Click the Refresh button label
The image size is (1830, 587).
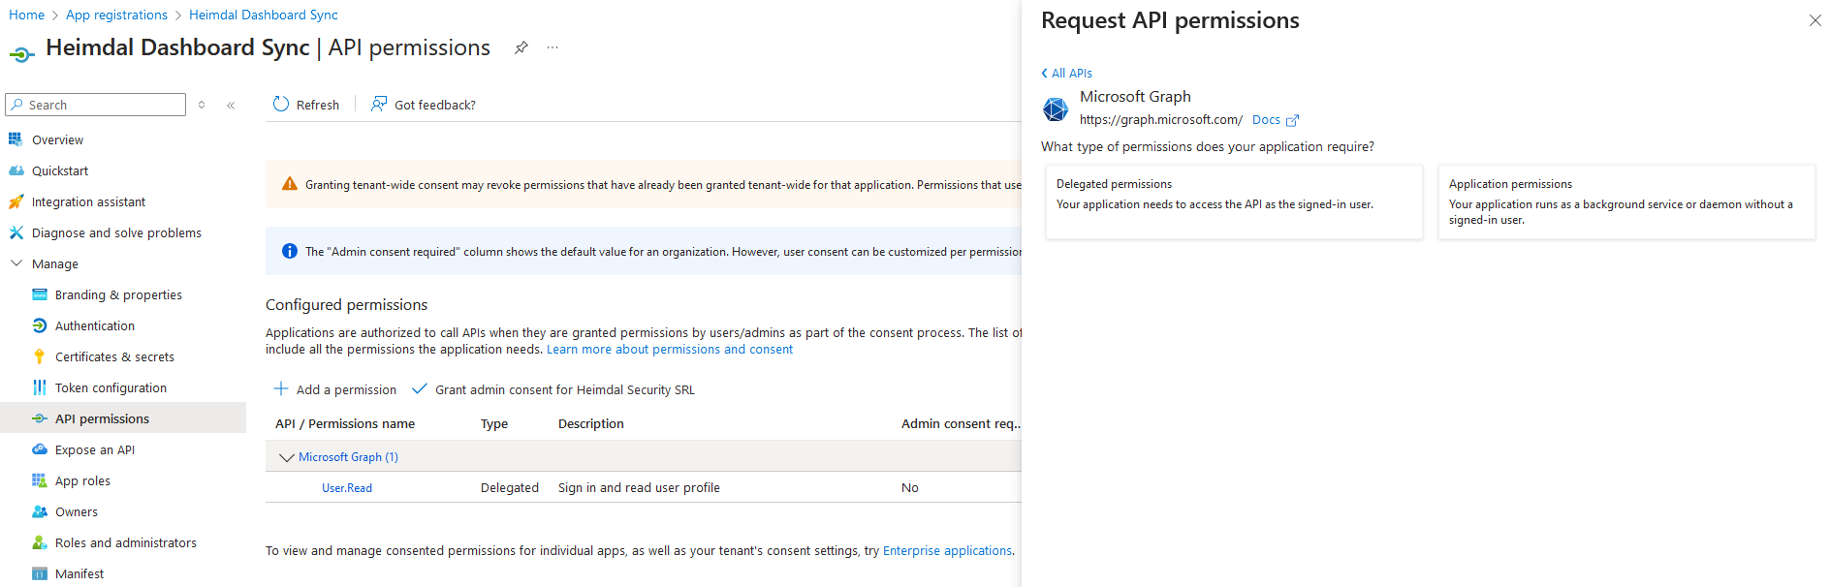coord(318,105)
